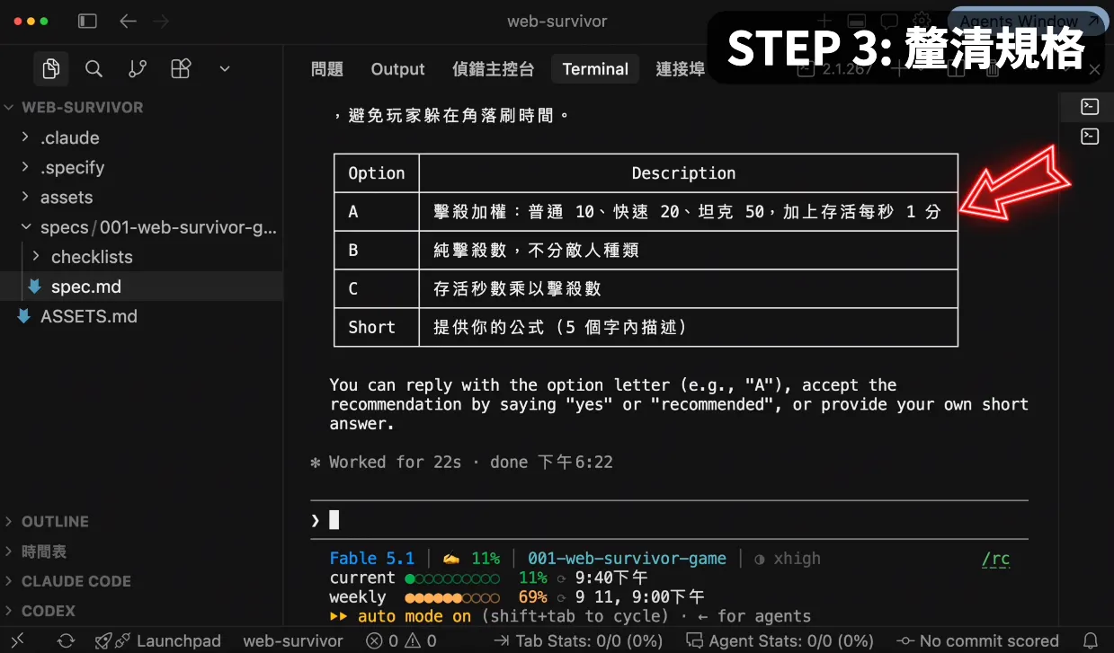Click the markdown icon beside spec.md
The height and width of the screenshot is (653, 1114).
(34, 287)
